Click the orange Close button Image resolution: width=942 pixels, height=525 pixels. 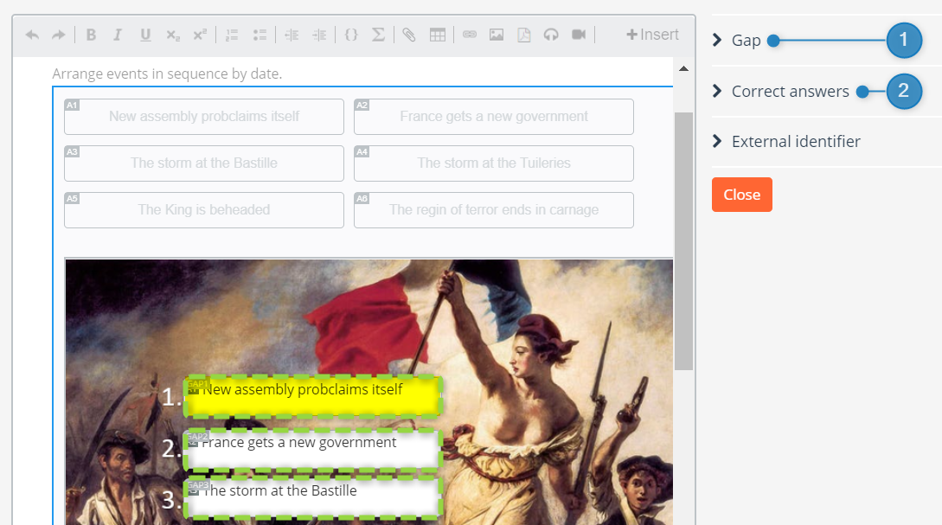tap(742, 195)
